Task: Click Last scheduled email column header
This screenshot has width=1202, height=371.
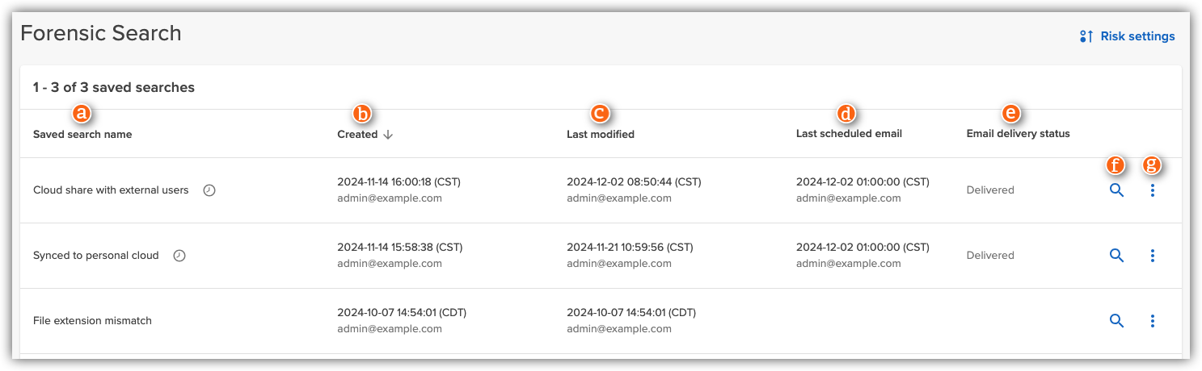Action: pos(849,134)
